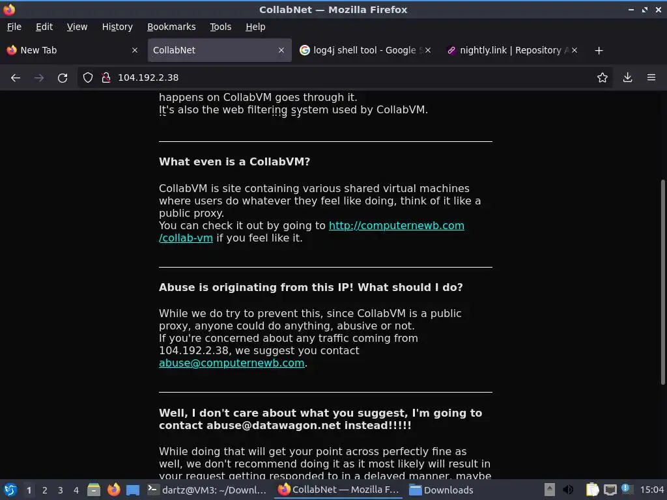Click the network monitor tray icon

(610, 490)
